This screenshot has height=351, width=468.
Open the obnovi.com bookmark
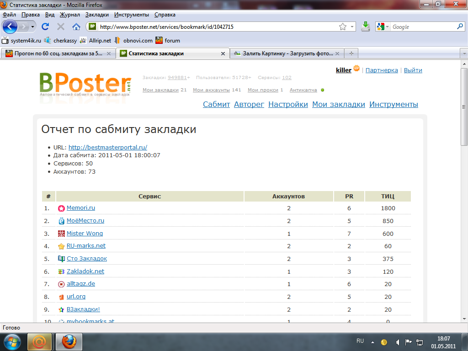[x=134, y=41]
